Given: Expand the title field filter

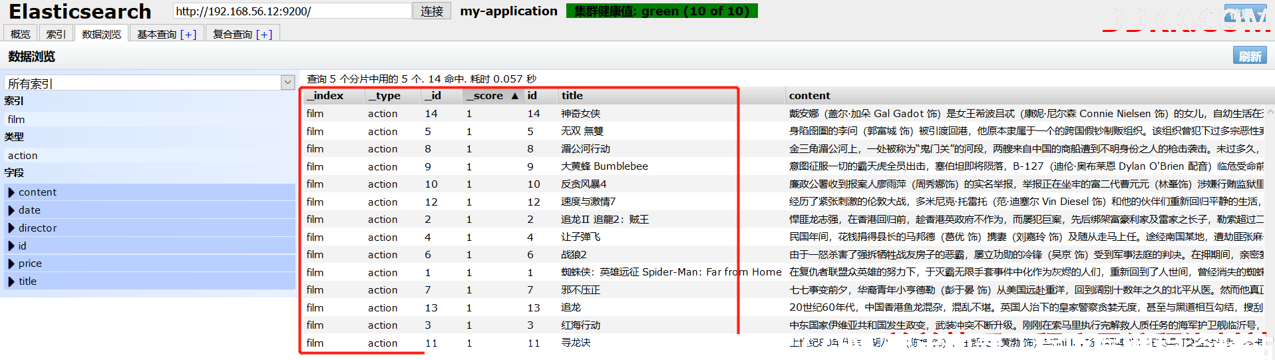Looking at the screenshot, I should (x=150, y=281).
